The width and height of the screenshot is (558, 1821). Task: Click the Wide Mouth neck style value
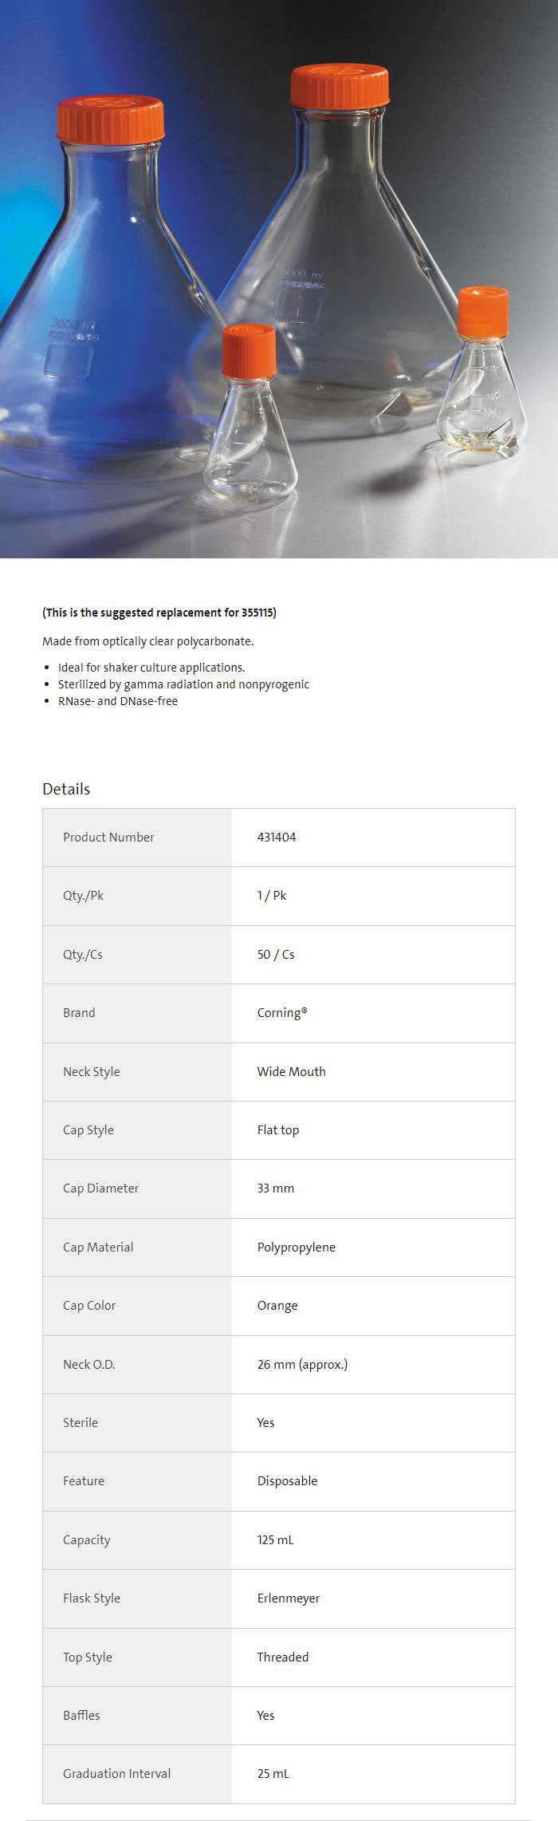(291, 1071)
